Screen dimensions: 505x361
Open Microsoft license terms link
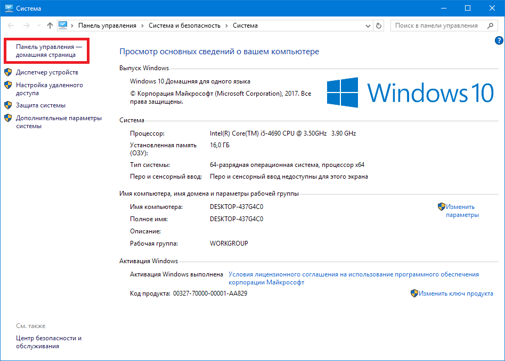[353, 278]
